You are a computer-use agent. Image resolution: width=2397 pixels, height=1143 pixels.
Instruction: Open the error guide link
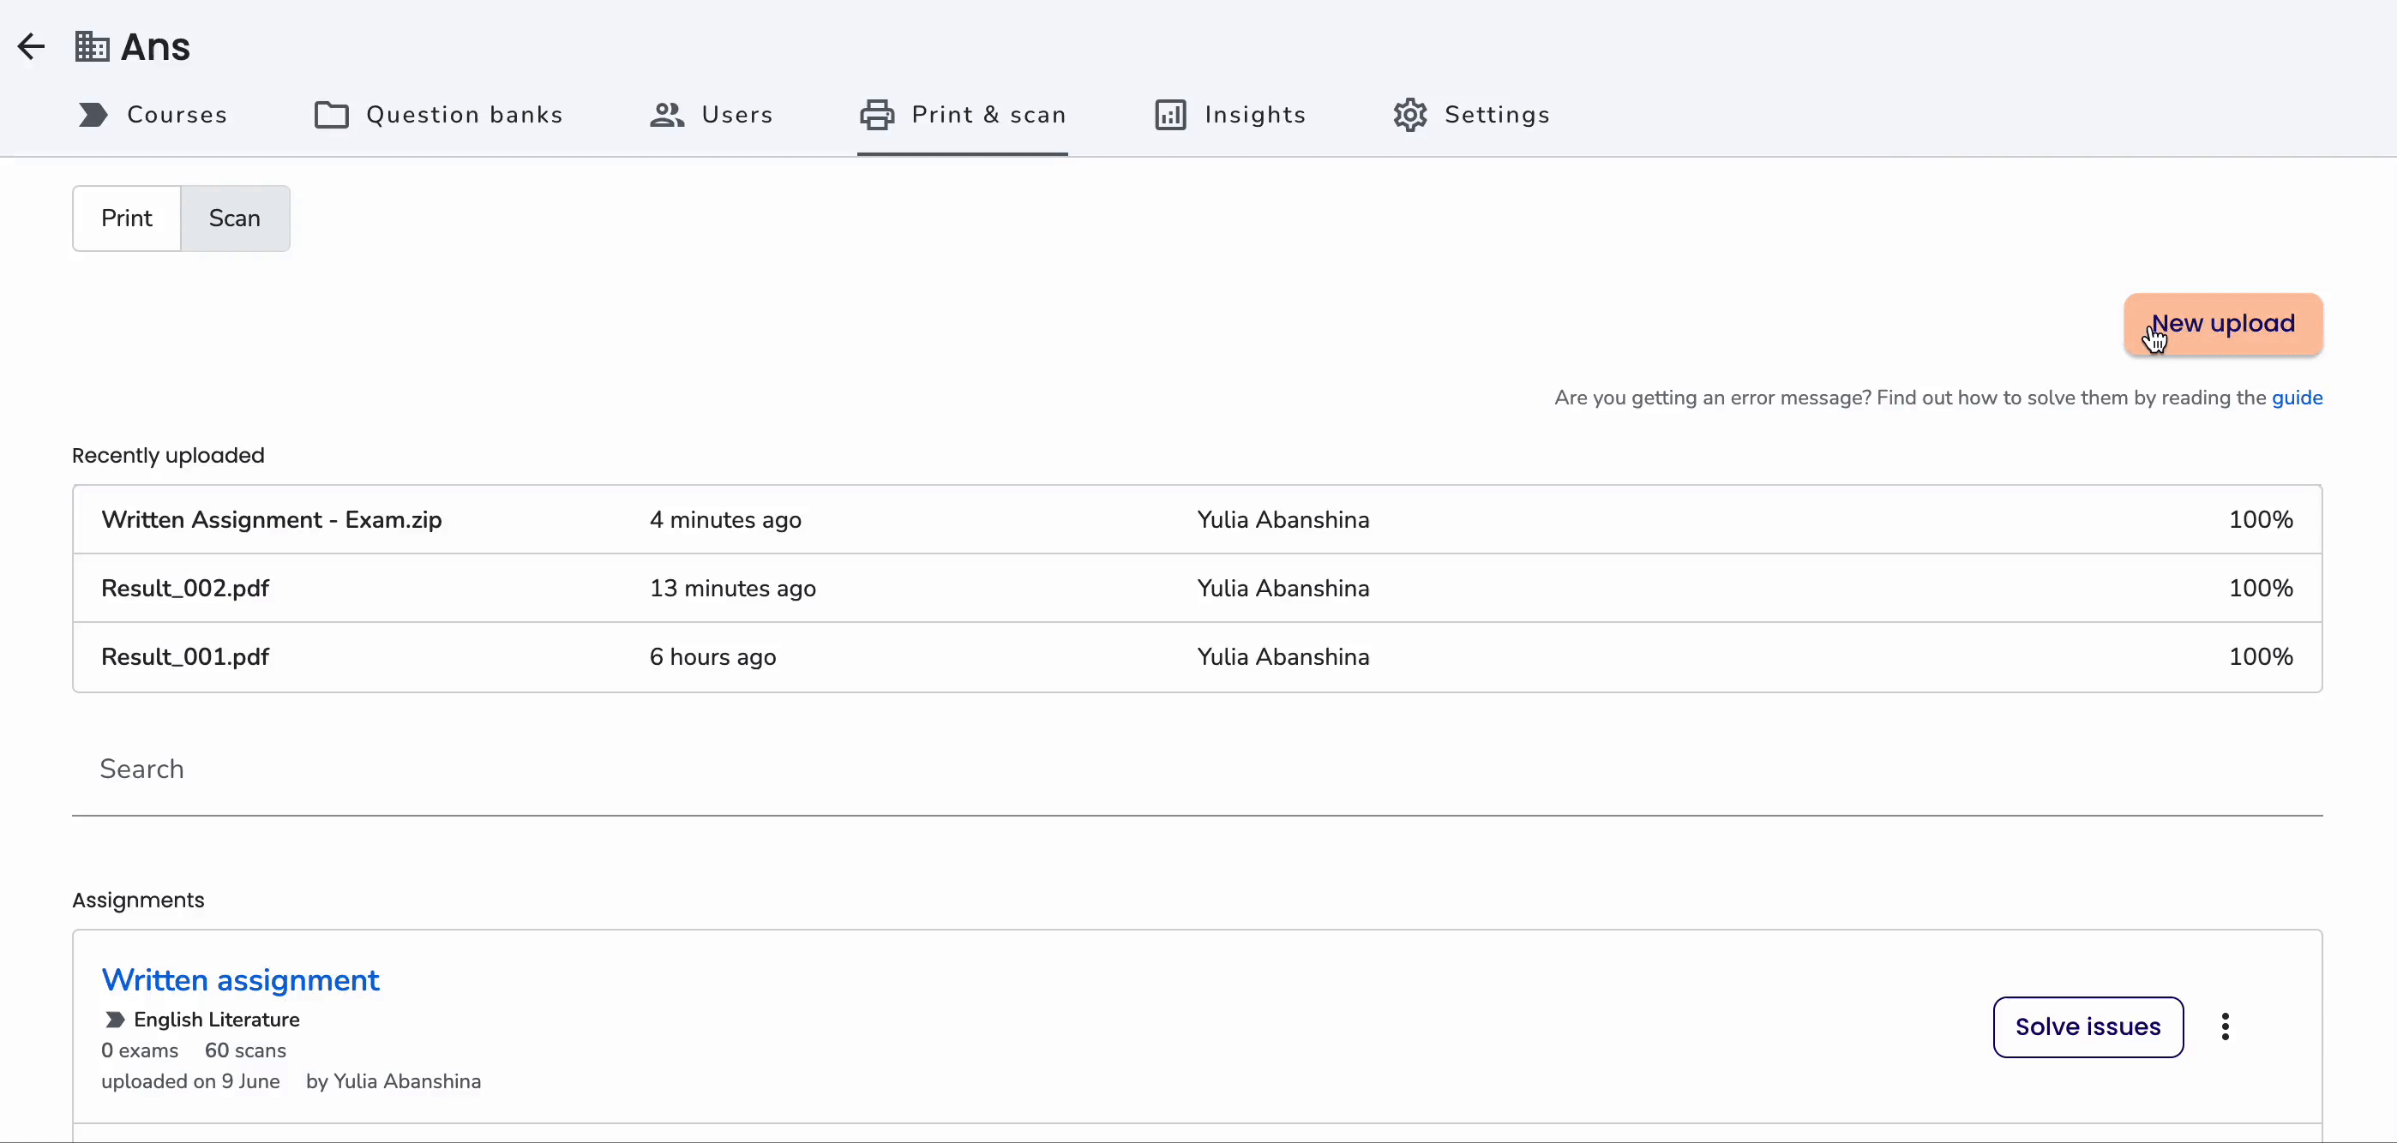point(2297,397)
